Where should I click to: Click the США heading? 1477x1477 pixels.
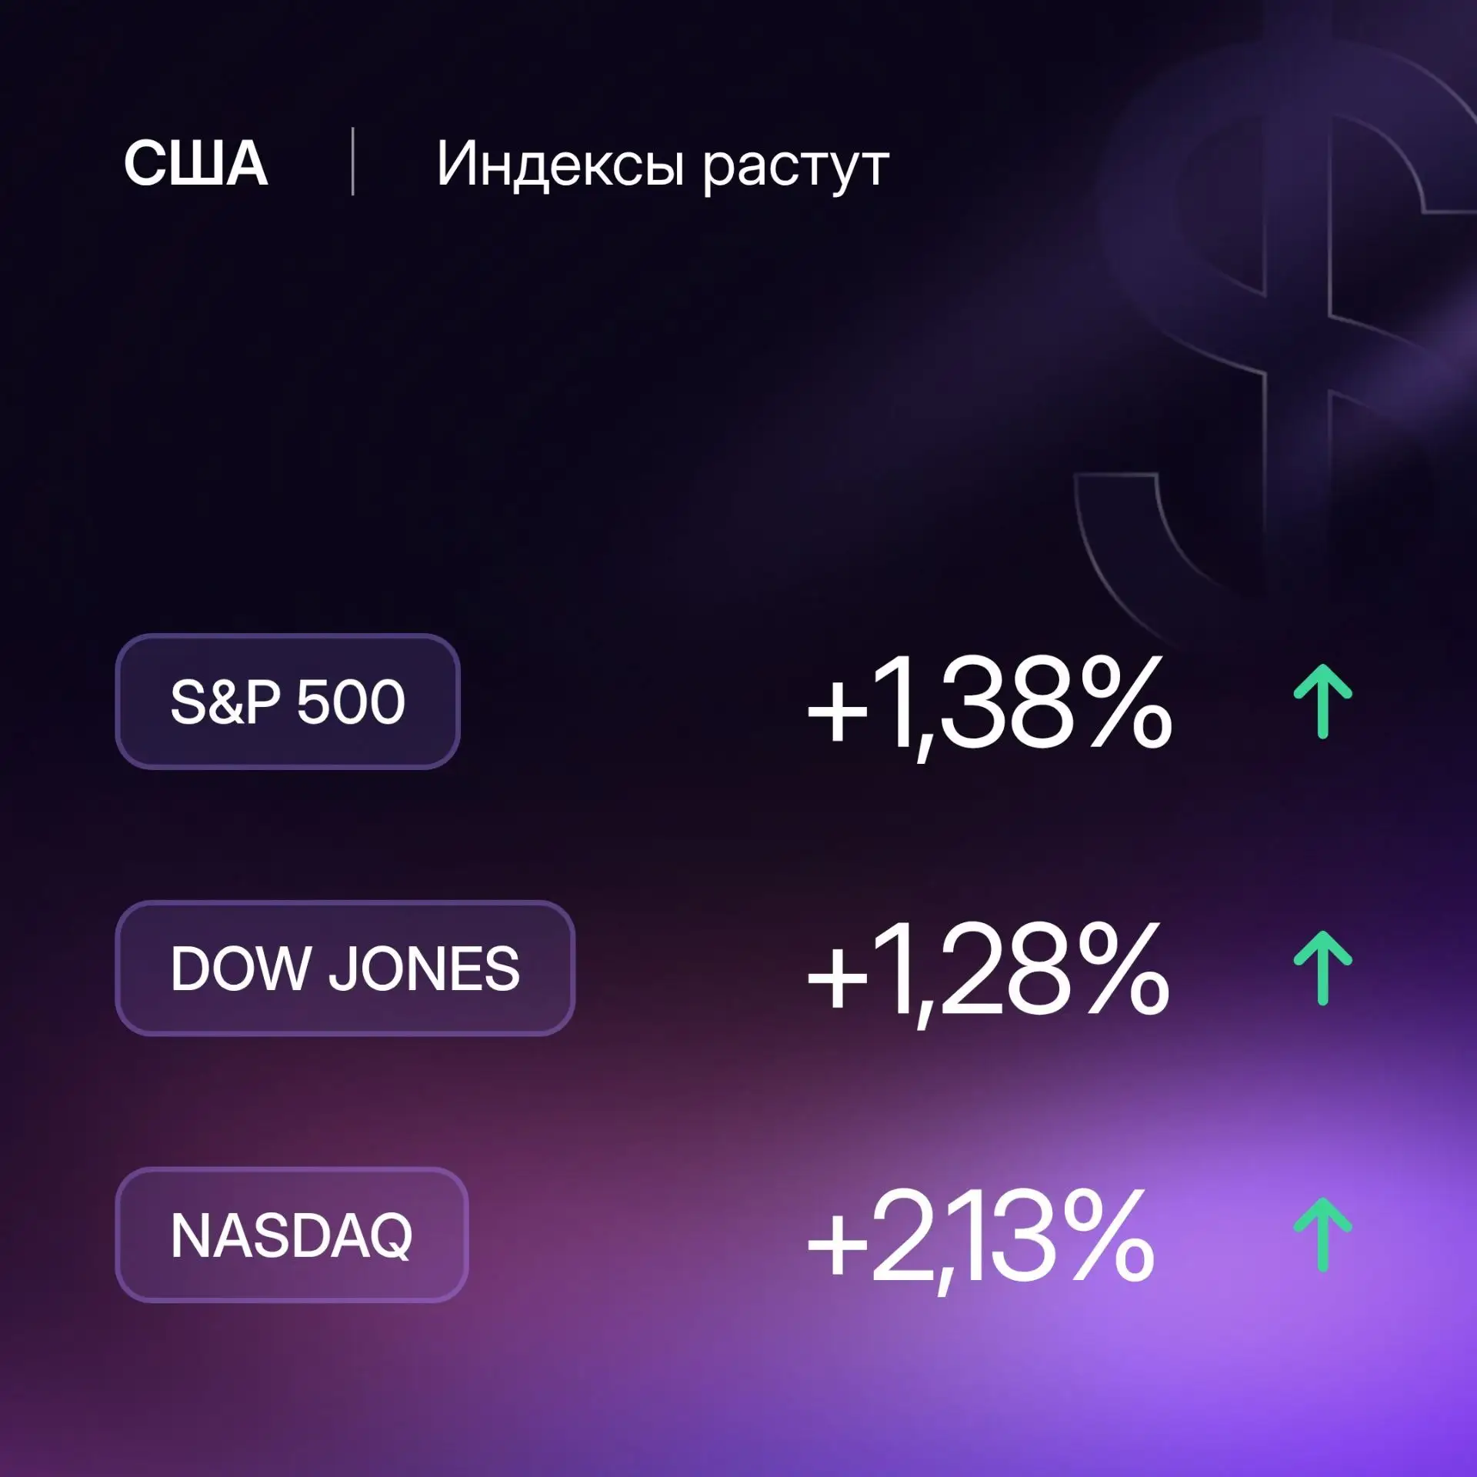(x=196, y=163)
